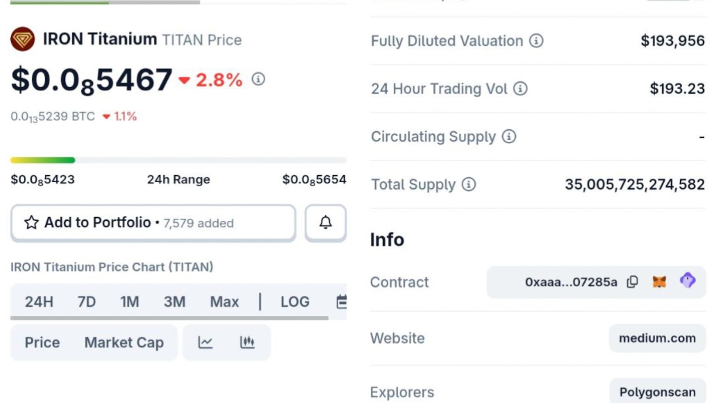This screenshot has height=403, width=717.
Task: Click the price change info icon
Action: [x=258, y=79]
